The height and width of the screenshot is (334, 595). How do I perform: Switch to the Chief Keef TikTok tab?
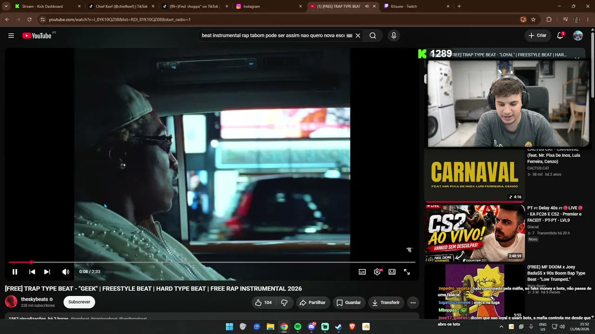click(121, 6)
